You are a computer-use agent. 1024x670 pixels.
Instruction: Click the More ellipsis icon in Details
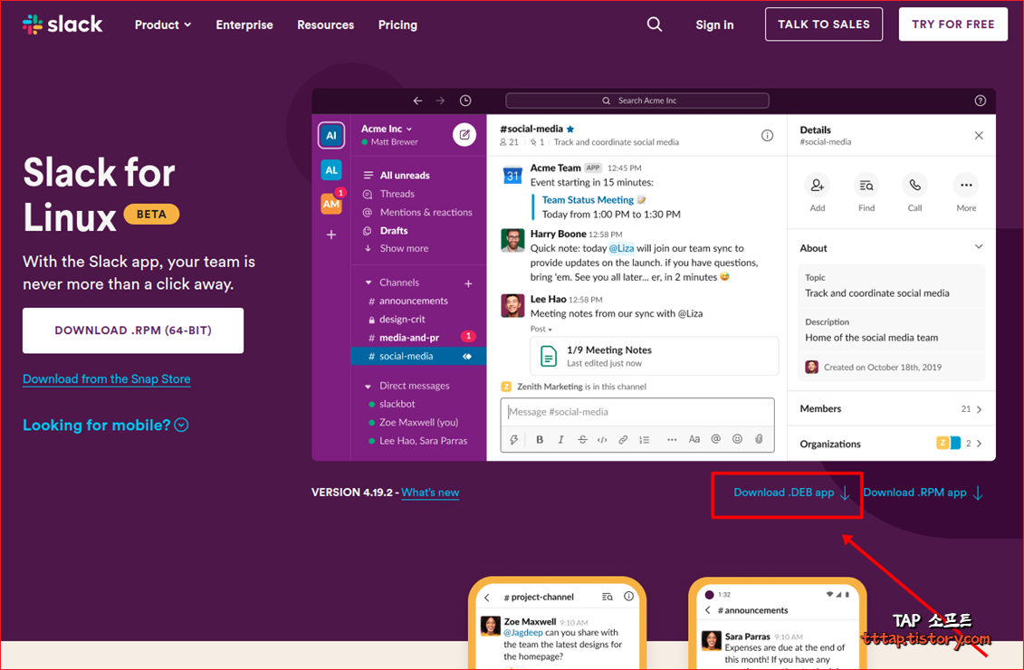(x=966, y=186)
